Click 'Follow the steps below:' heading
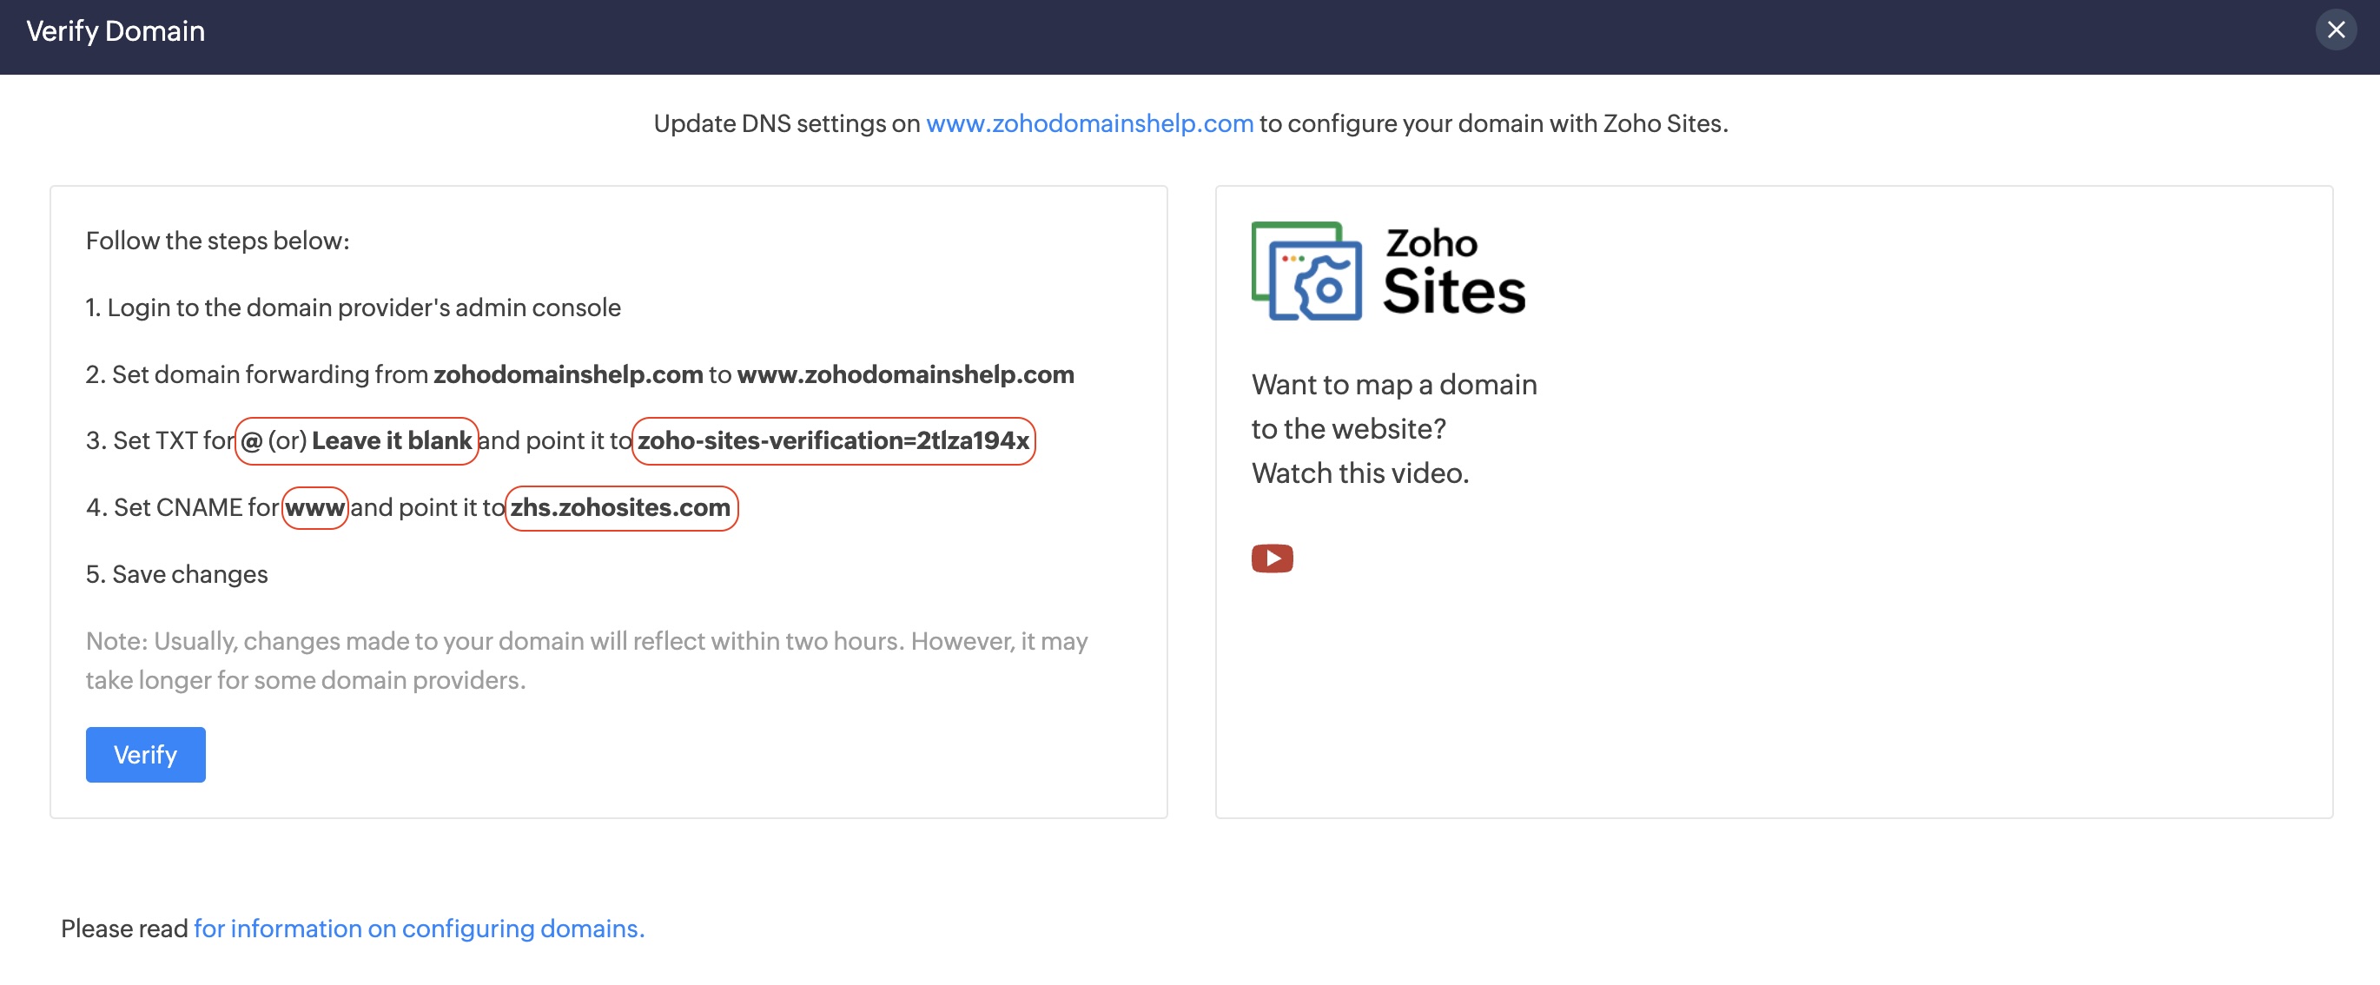The image size is (2380, 985). pyautogui.click(x=217, y=241)
